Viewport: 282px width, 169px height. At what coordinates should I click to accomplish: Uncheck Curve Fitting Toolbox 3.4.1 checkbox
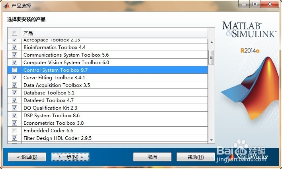(14, 78)
